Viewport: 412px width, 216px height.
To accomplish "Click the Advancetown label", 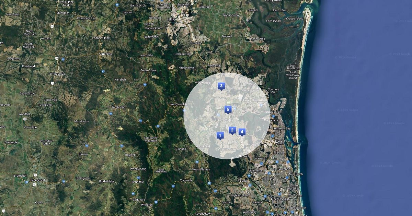I will pyautogui.click(x=203, y=214).
